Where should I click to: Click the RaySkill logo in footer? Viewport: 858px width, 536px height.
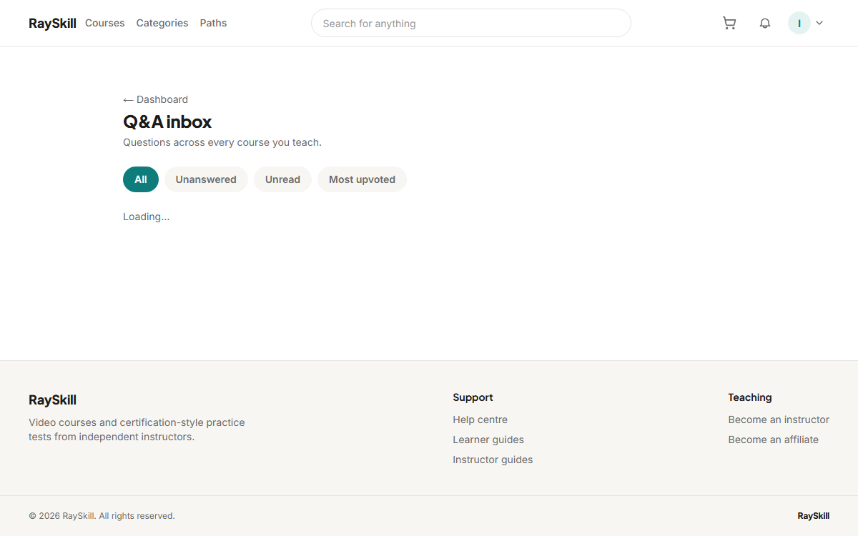52,399
